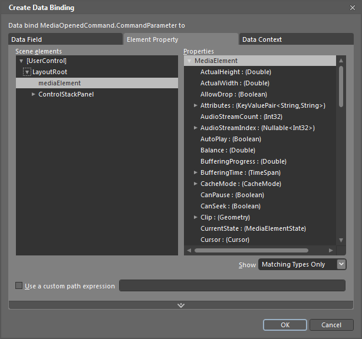This screenshot has height=339, width=362.
Task: Switch to the Data Context tab
Action: (296, 39)
